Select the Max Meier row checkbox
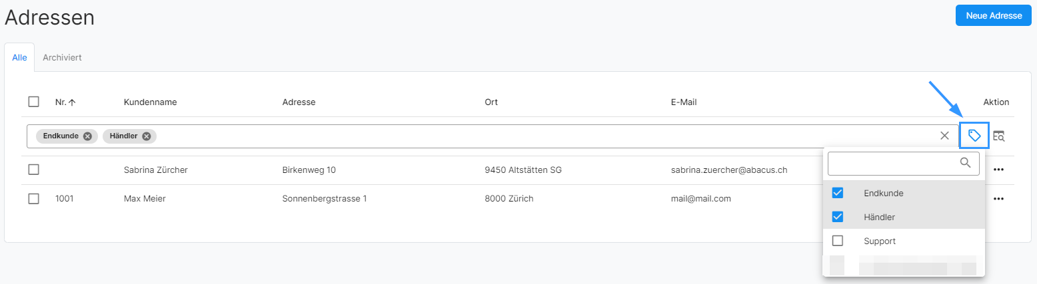This screenshot has height=284, width=1037. point(34,198)
